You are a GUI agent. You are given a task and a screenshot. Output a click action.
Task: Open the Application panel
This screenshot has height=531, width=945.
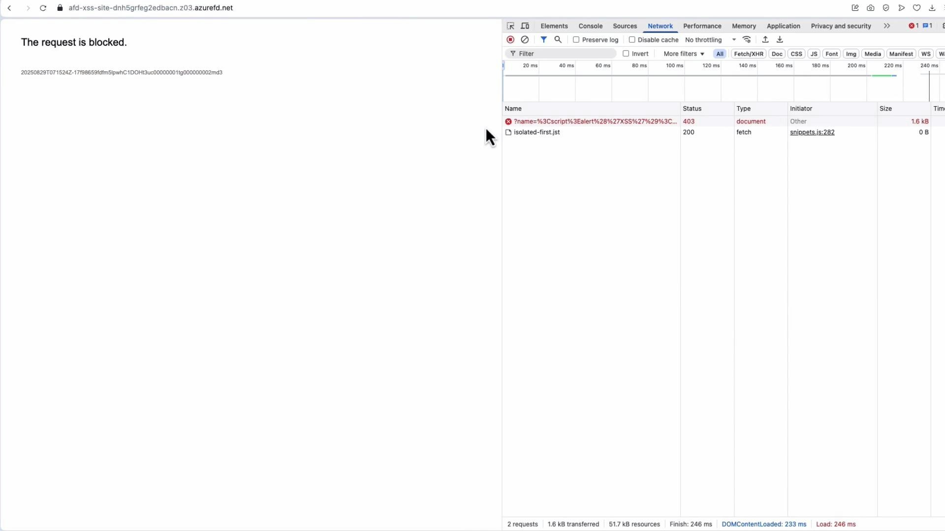(x=783, y=26)
